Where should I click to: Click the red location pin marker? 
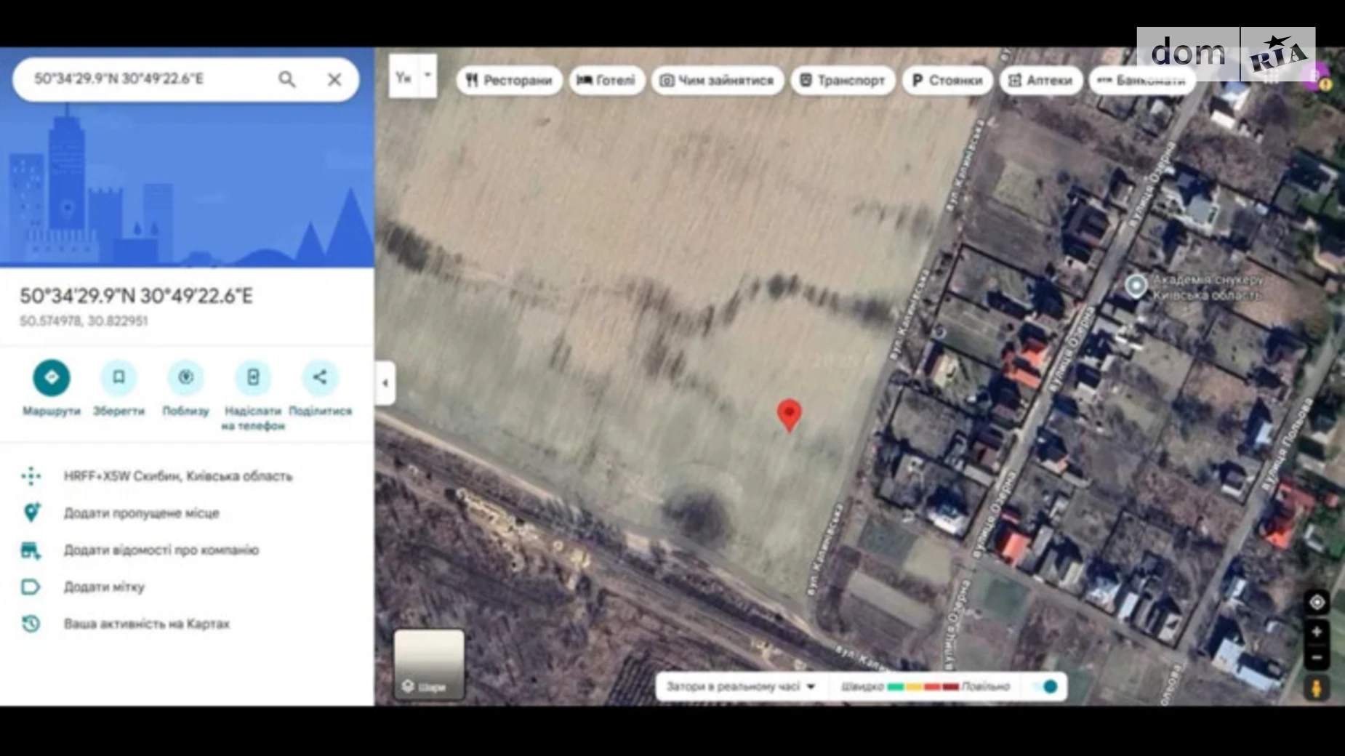coord(789,414)
